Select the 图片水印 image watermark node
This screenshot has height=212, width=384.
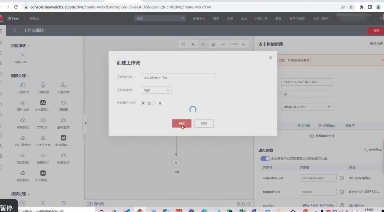click(23, 106)
